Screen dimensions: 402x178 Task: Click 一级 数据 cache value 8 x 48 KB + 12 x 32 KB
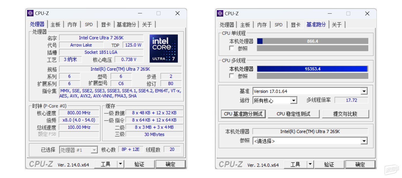(154, 113)
